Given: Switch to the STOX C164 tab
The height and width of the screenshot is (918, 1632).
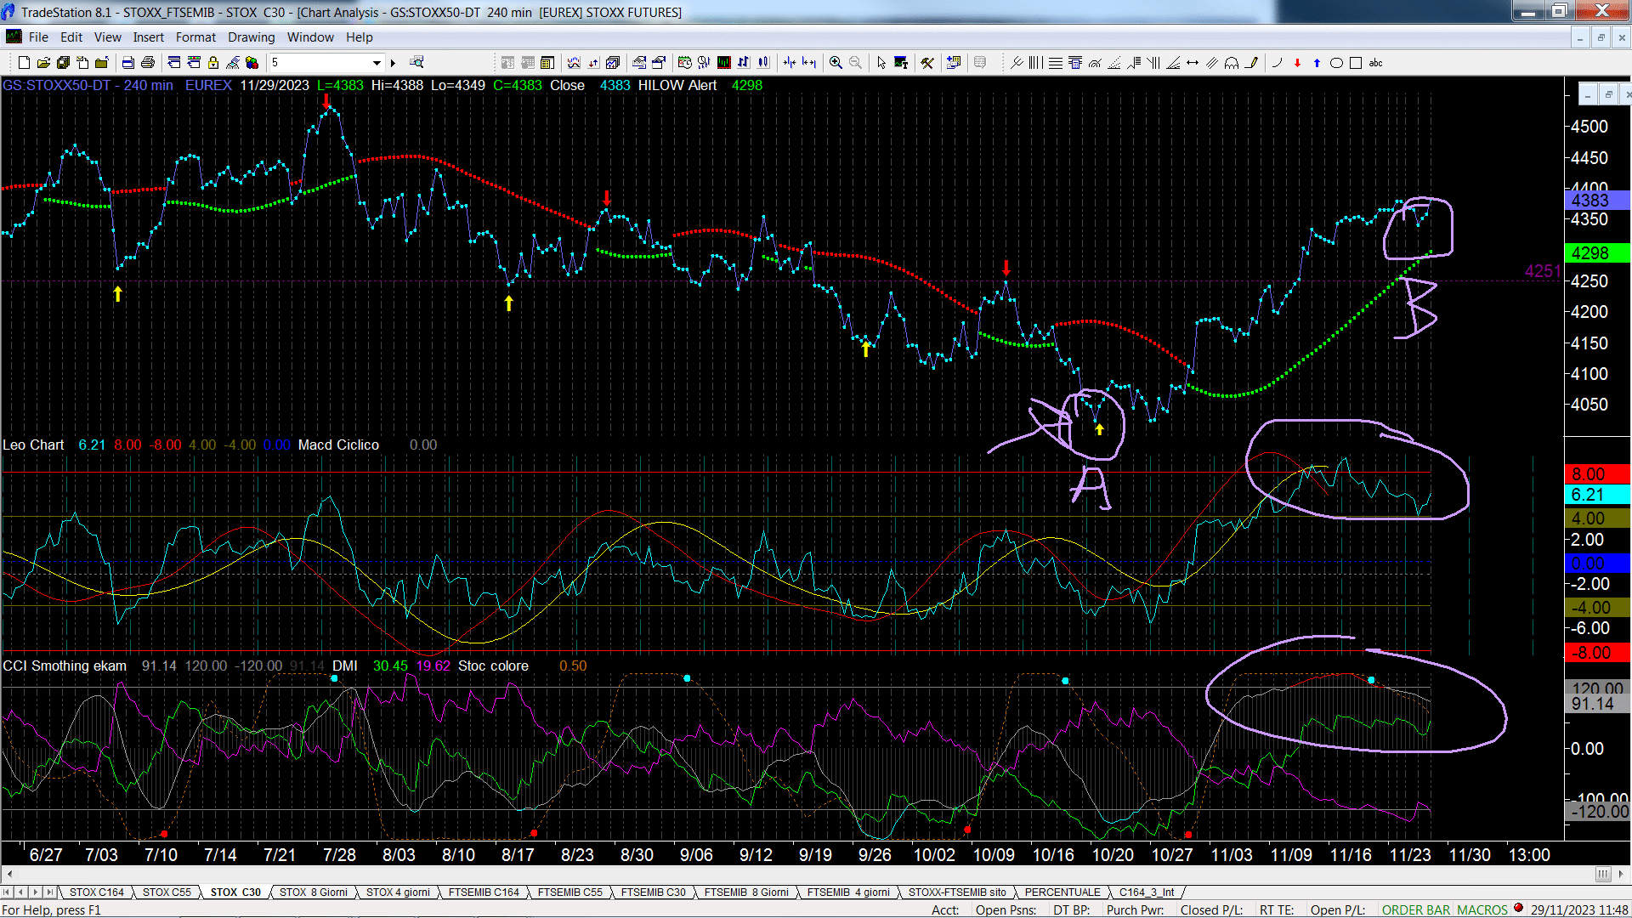Looking at the screenshot, I should pos(96,892).
